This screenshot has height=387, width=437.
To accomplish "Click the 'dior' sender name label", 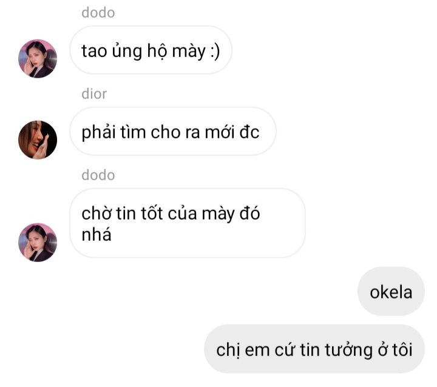I will click(94, 94).
